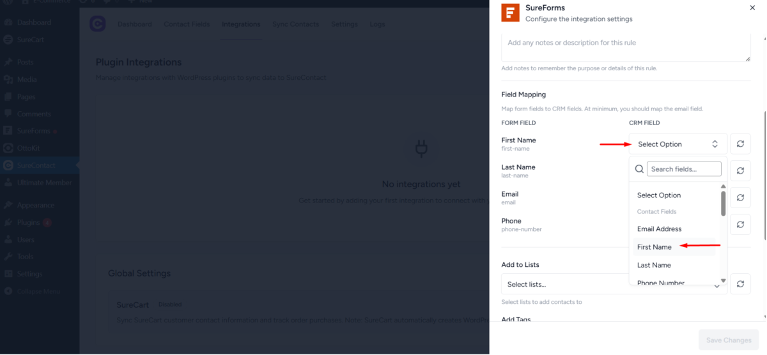Click the SureContact logo in the plugin header
The image size is (767, 355).
point(97,24)
